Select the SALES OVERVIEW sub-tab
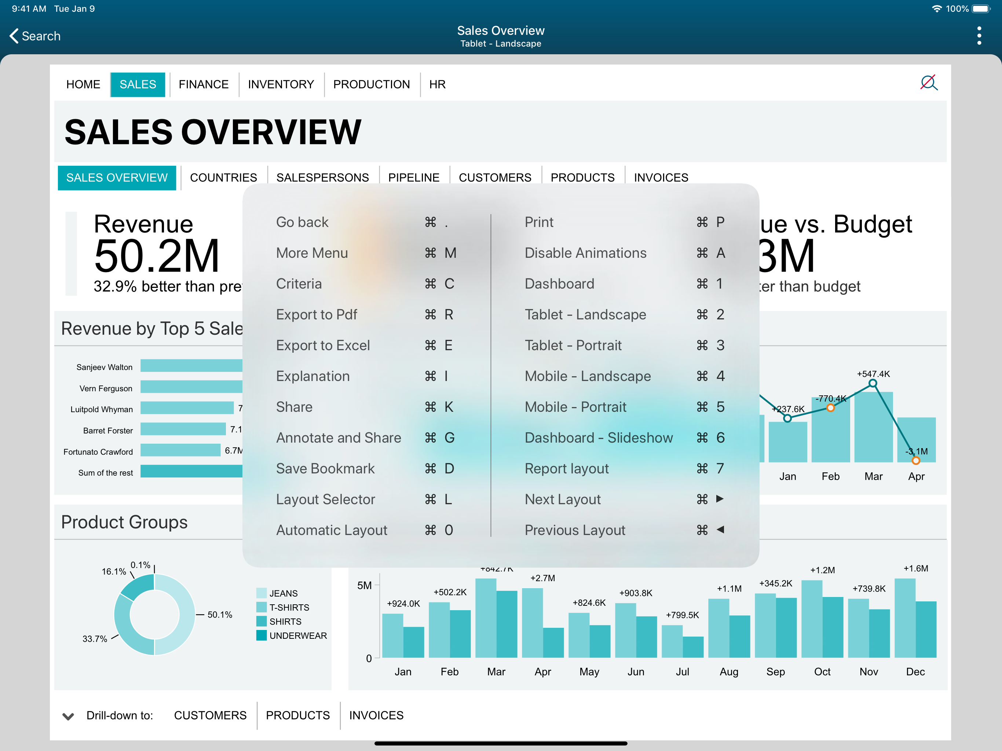1002x751 pixels. [117, 177]
